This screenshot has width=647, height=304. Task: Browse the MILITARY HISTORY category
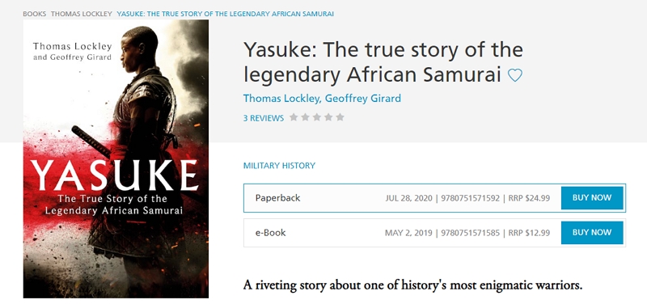tap(279, 166)
